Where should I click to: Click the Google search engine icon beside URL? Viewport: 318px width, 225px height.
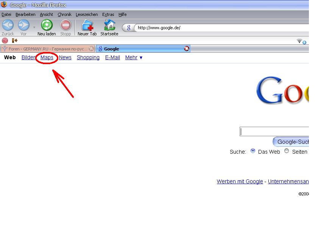[x=129, y=28]
